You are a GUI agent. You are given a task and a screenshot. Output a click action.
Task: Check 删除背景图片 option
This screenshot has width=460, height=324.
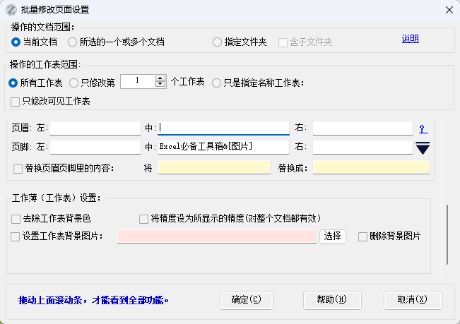(x=363, y=236)
